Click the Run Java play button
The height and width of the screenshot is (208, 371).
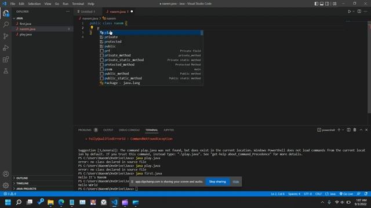pos(350,12)
